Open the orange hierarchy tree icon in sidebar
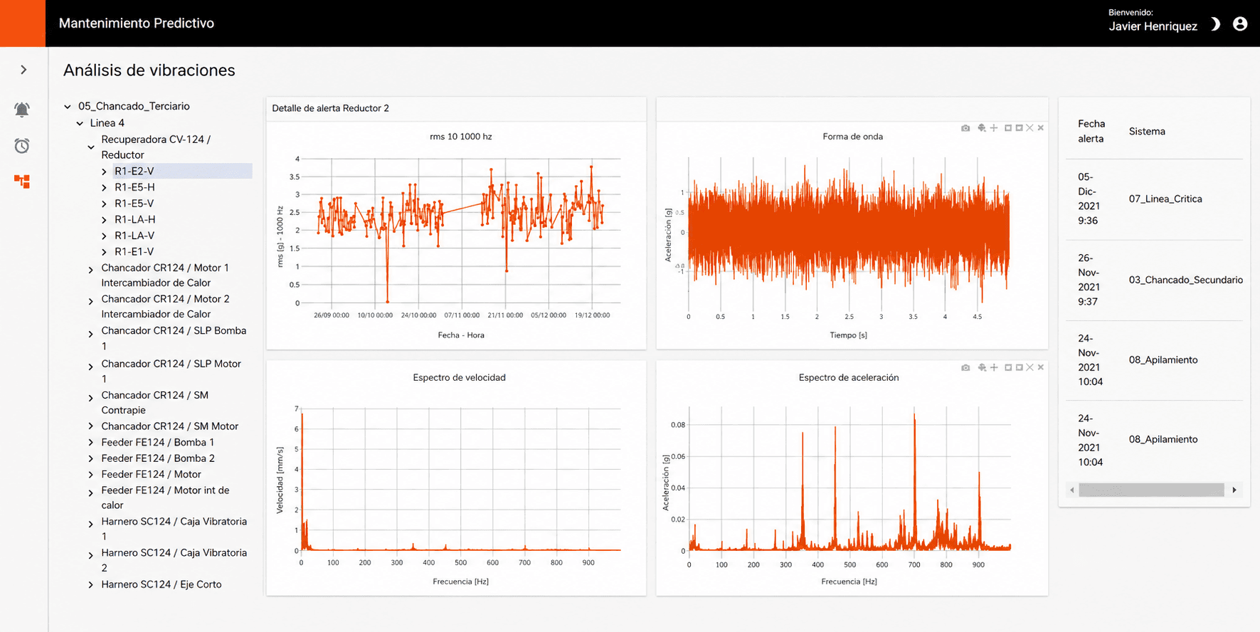This screenshot has height=632, width=1260. pos(22,181)
